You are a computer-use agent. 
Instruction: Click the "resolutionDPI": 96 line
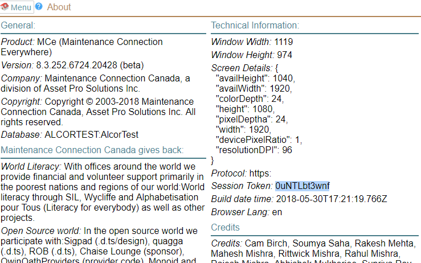[254, 150]
